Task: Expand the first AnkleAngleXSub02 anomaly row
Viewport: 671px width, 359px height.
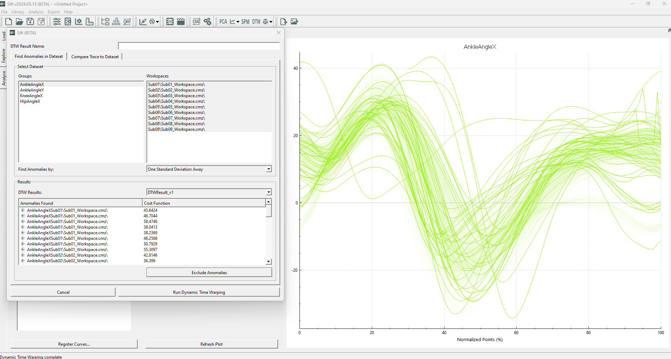Action: pos(23,255)
